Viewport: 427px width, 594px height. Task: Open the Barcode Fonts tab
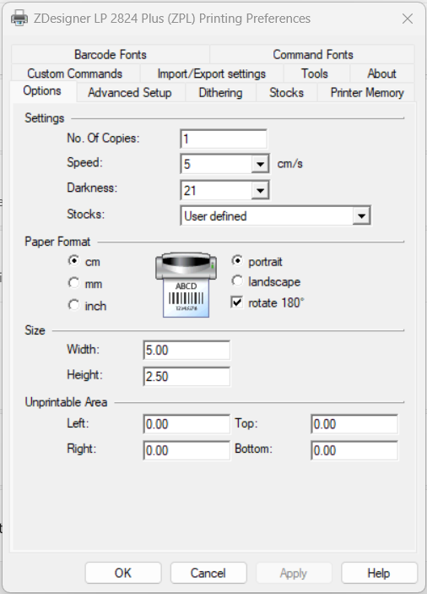[x=111, y=55]
